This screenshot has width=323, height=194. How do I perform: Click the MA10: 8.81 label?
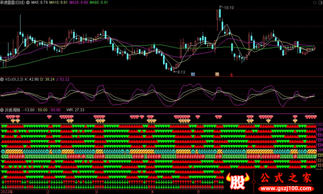point(58,2)
